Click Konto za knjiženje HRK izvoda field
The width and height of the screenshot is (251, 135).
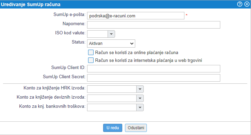[112, 89]
